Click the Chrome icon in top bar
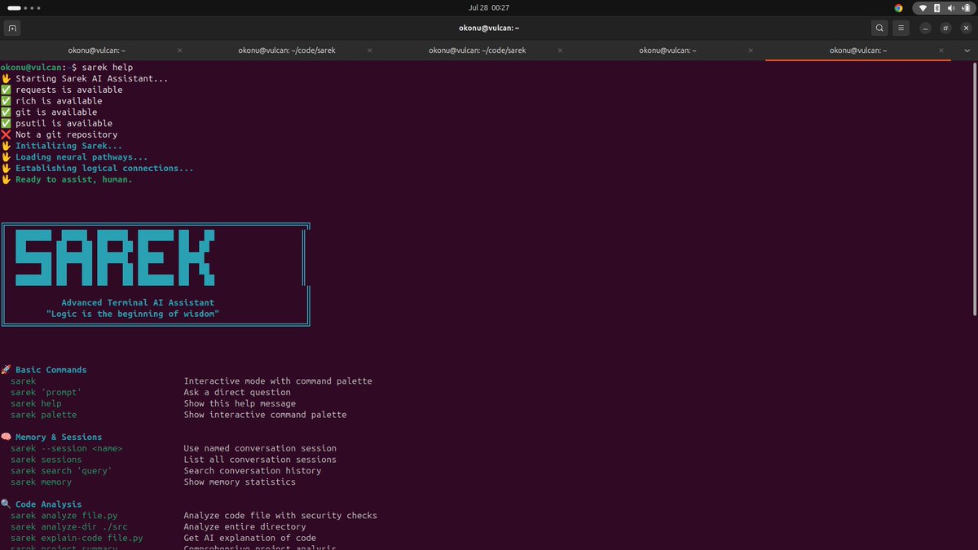This screenshot has height=550, width=978. tap(898, 7)
